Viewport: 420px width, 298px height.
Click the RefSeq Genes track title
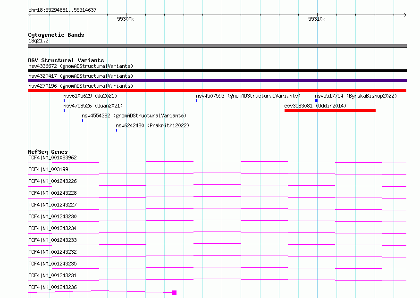(48, 152)
